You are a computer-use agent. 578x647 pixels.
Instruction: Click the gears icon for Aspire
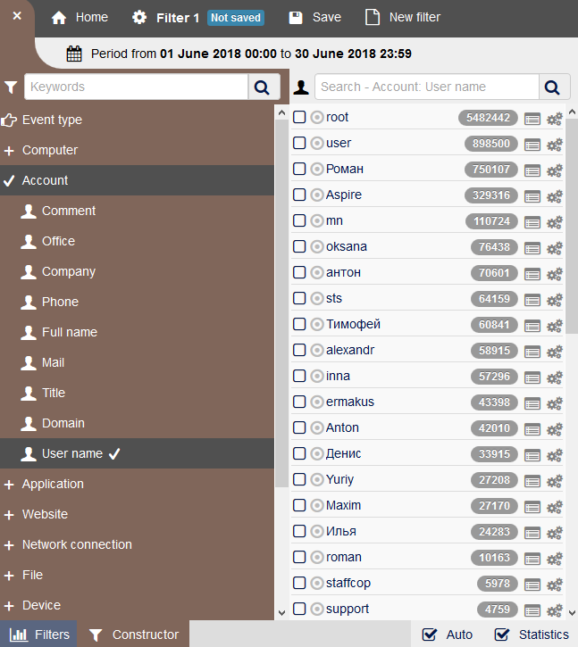[x=554, y=196]
